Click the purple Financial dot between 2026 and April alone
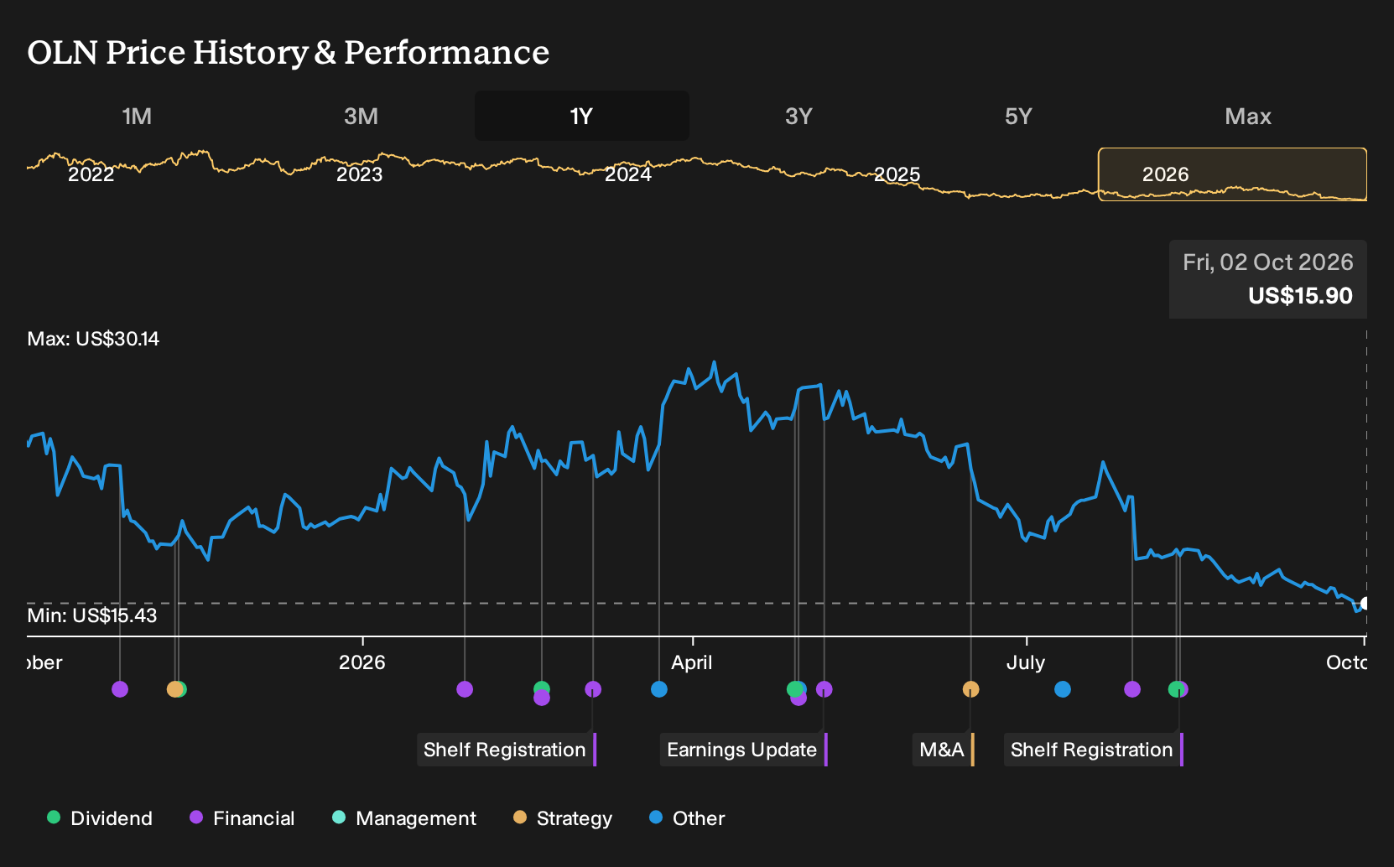This screenshot has width=1394, height=867. (465, 689)
